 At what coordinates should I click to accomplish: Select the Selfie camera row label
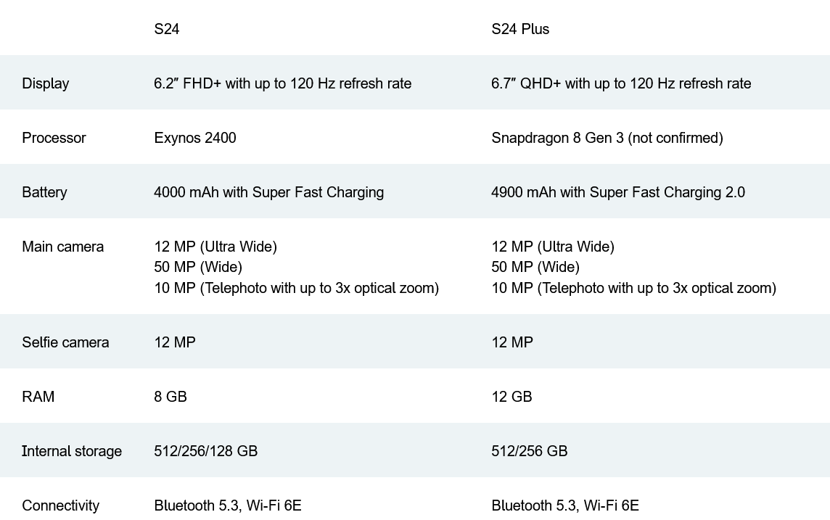tap(65, 342)
